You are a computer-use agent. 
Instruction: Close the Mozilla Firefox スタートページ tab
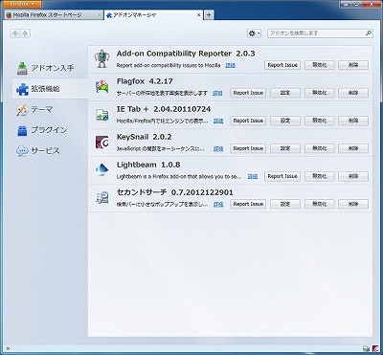click(99, 15)
